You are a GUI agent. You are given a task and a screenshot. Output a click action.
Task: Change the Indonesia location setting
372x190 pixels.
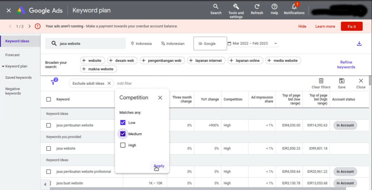(141, 44)
